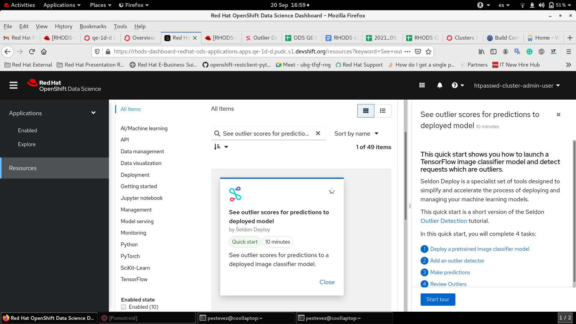Click the Start tour button
Viewport: 576px width, 324px height.
(438, 299)
